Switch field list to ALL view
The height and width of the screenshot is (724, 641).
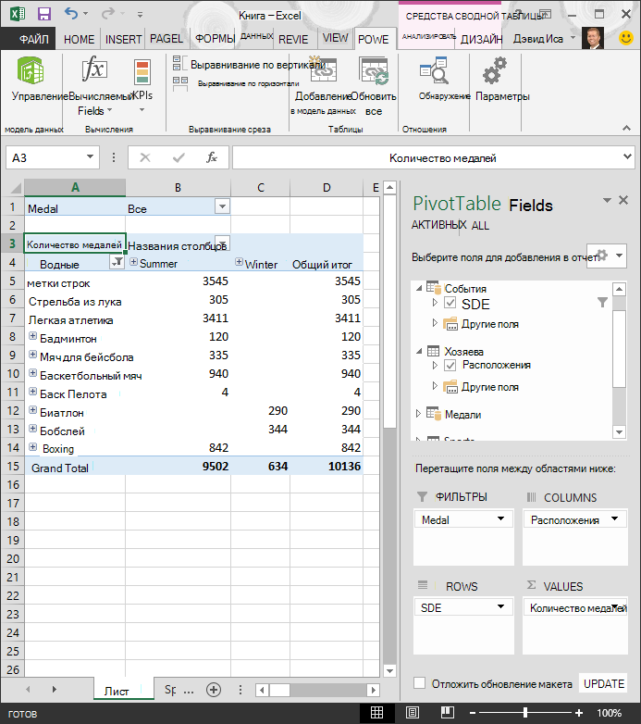480,225
